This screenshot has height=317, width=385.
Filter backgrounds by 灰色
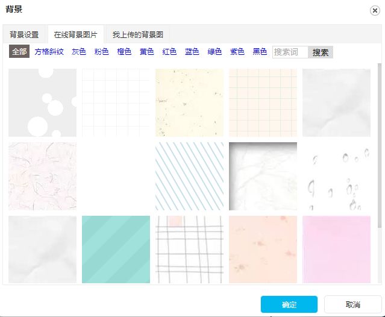pos(79,52)
